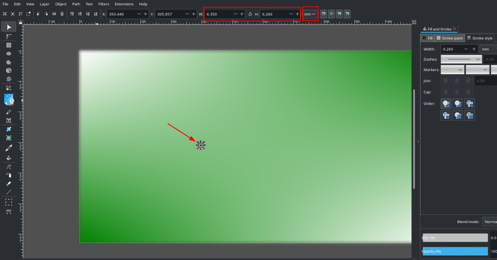Open the mm units dropdown in toolbar

pos(310,14)
